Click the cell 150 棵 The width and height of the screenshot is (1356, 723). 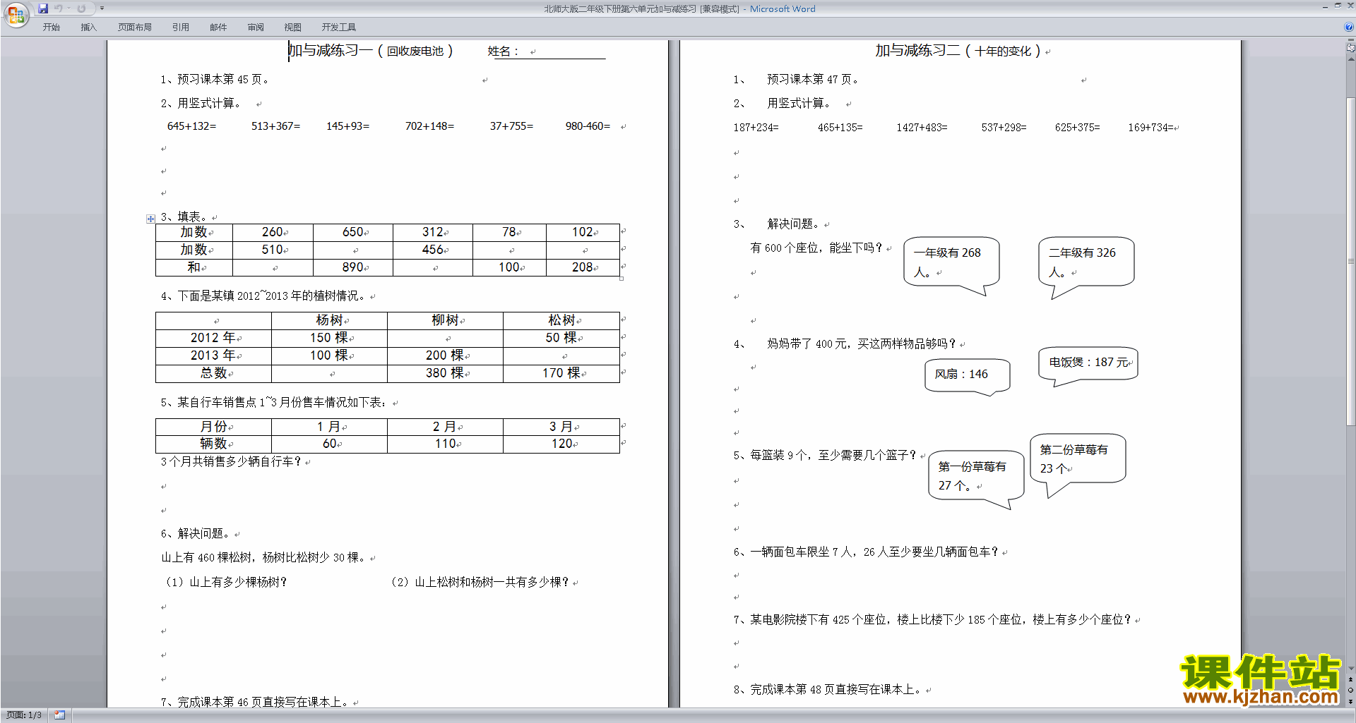coord(329,338)
